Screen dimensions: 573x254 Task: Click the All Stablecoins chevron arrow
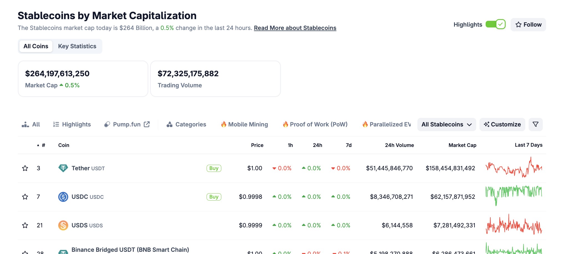pos(469,125)
